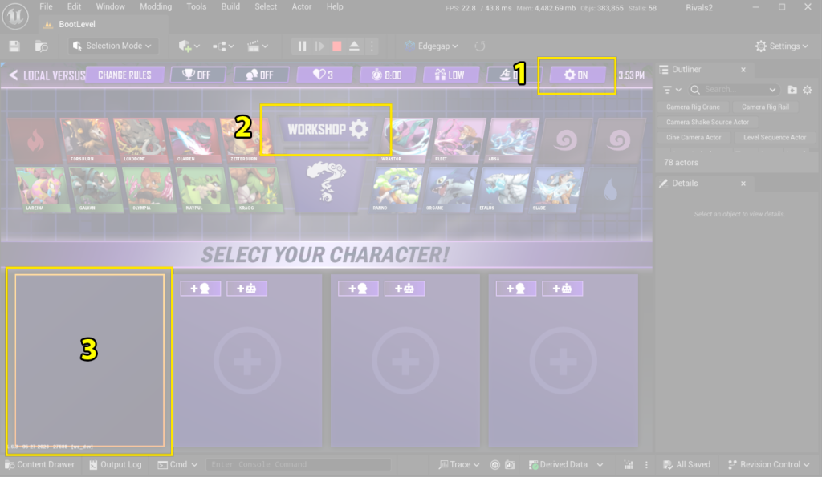
Task: Select the Clairen character portrait
Action: click(x=193, y=140)
